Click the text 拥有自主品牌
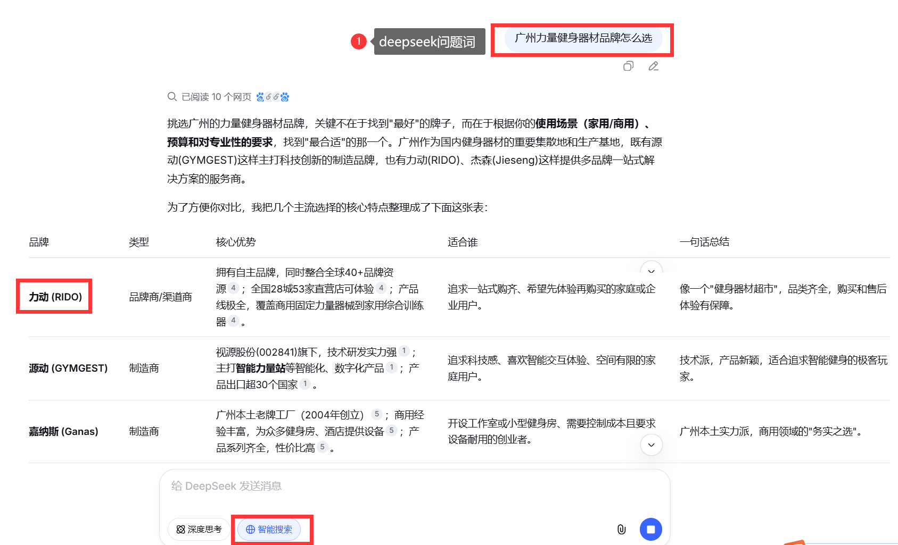The image size is (898, 545). 245,273
